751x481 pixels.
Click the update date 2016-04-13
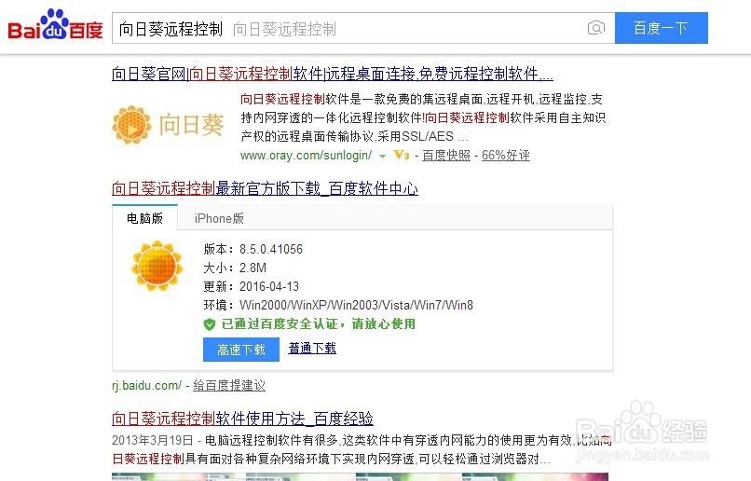coord(269,286)
